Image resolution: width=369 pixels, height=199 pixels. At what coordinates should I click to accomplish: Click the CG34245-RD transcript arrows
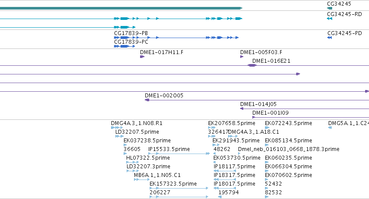coord(330,19)
